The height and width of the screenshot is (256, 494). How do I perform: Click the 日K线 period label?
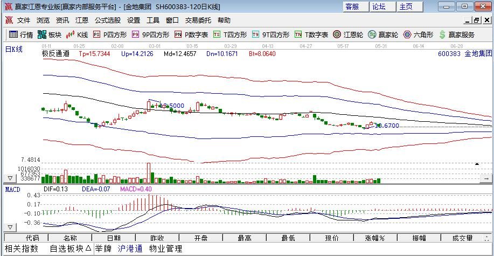(x=14, y=49)
